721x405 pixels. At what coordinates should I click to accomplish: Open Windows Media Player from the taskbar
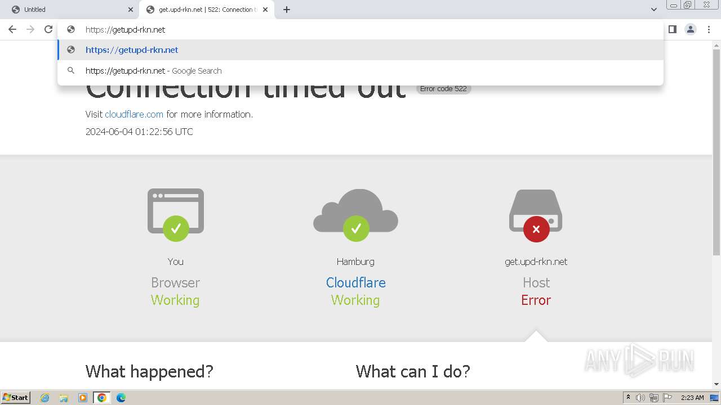tap(83, 398)
